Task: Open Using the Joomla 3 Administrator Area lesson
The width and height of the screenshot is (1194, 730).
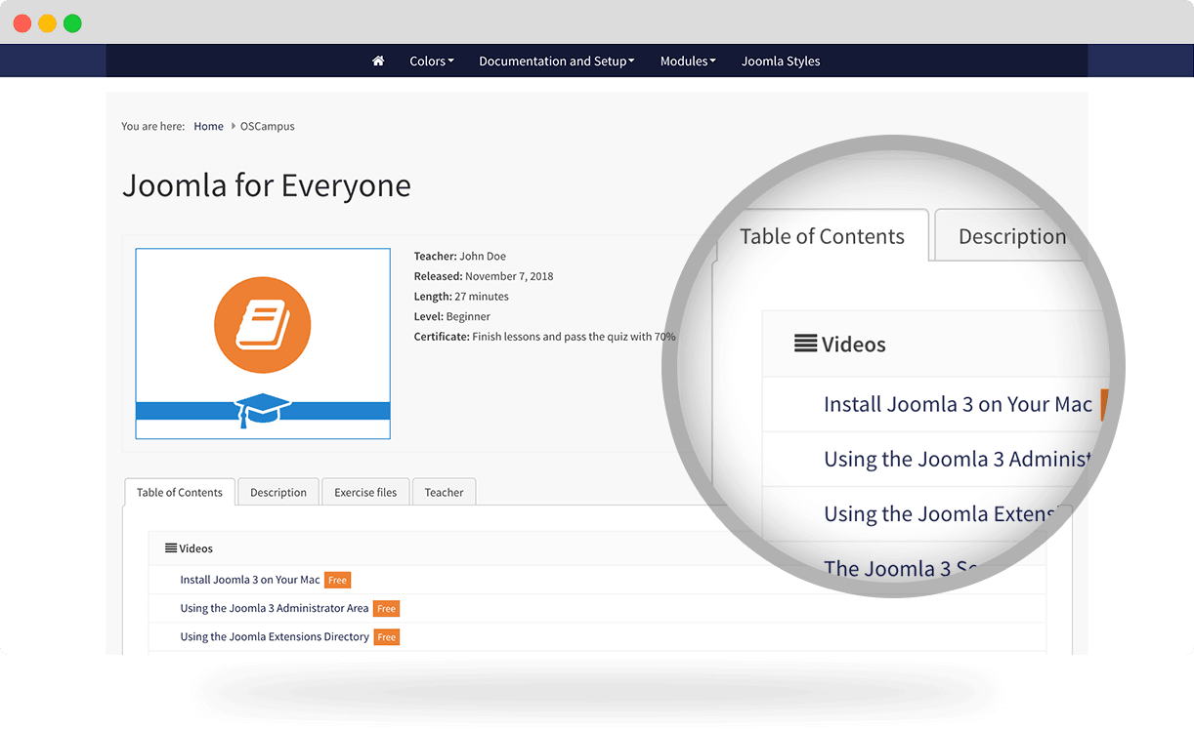Action: 275,608
